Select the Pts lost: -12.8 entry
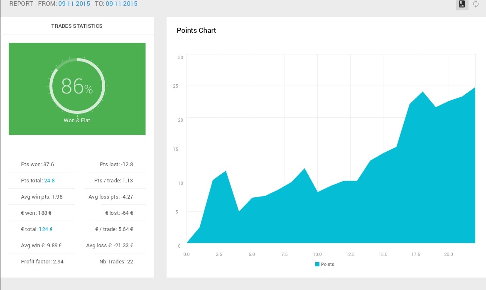 pyautogui.click(x=117, y=165)
